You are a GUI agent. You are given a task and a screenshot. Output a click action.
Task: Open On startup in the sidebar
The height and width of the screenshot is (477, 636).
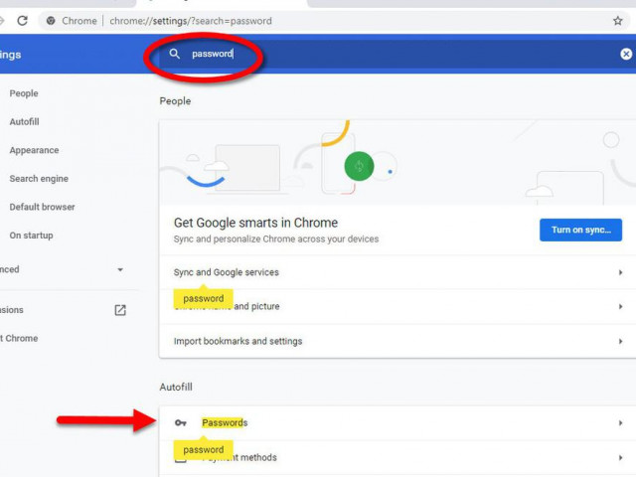point(31,236)
